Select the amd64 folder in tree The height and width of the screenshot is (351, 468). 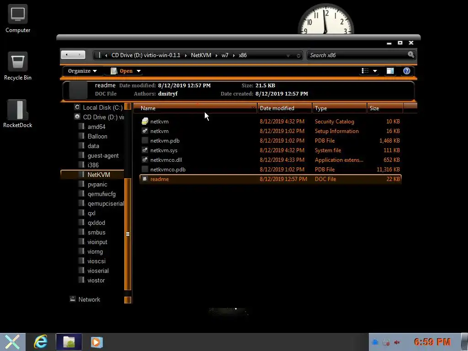tap(96, 127)
